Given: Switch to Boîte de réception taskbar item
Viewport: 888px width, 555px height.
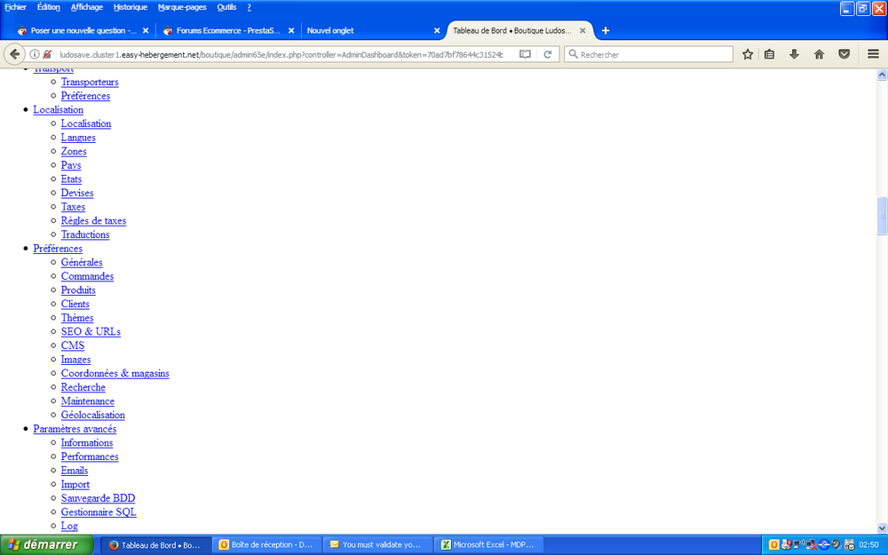Looking at the screenshot, I should point(266,545).
